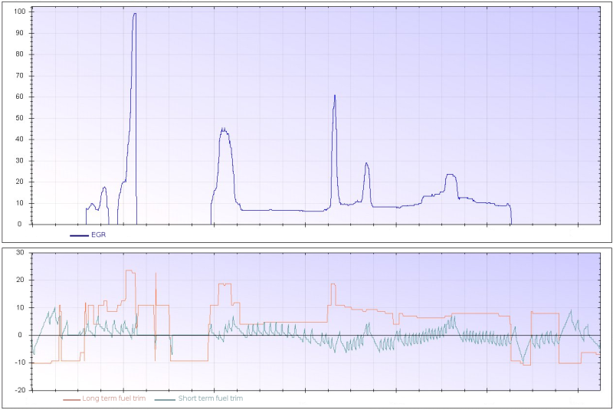Image resolution: width=613 pixels, height=410 pixels.
Task: Click the EGR legend label
Action: tap(99, 235)
